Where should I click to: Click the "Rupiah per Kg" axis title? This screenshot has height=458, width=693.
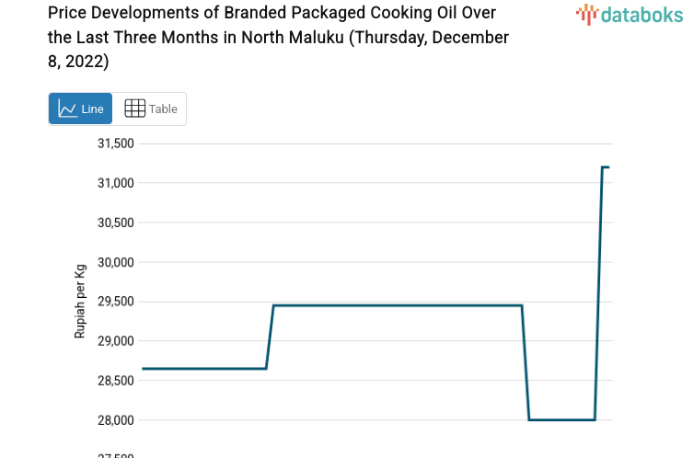pos(80,303)
